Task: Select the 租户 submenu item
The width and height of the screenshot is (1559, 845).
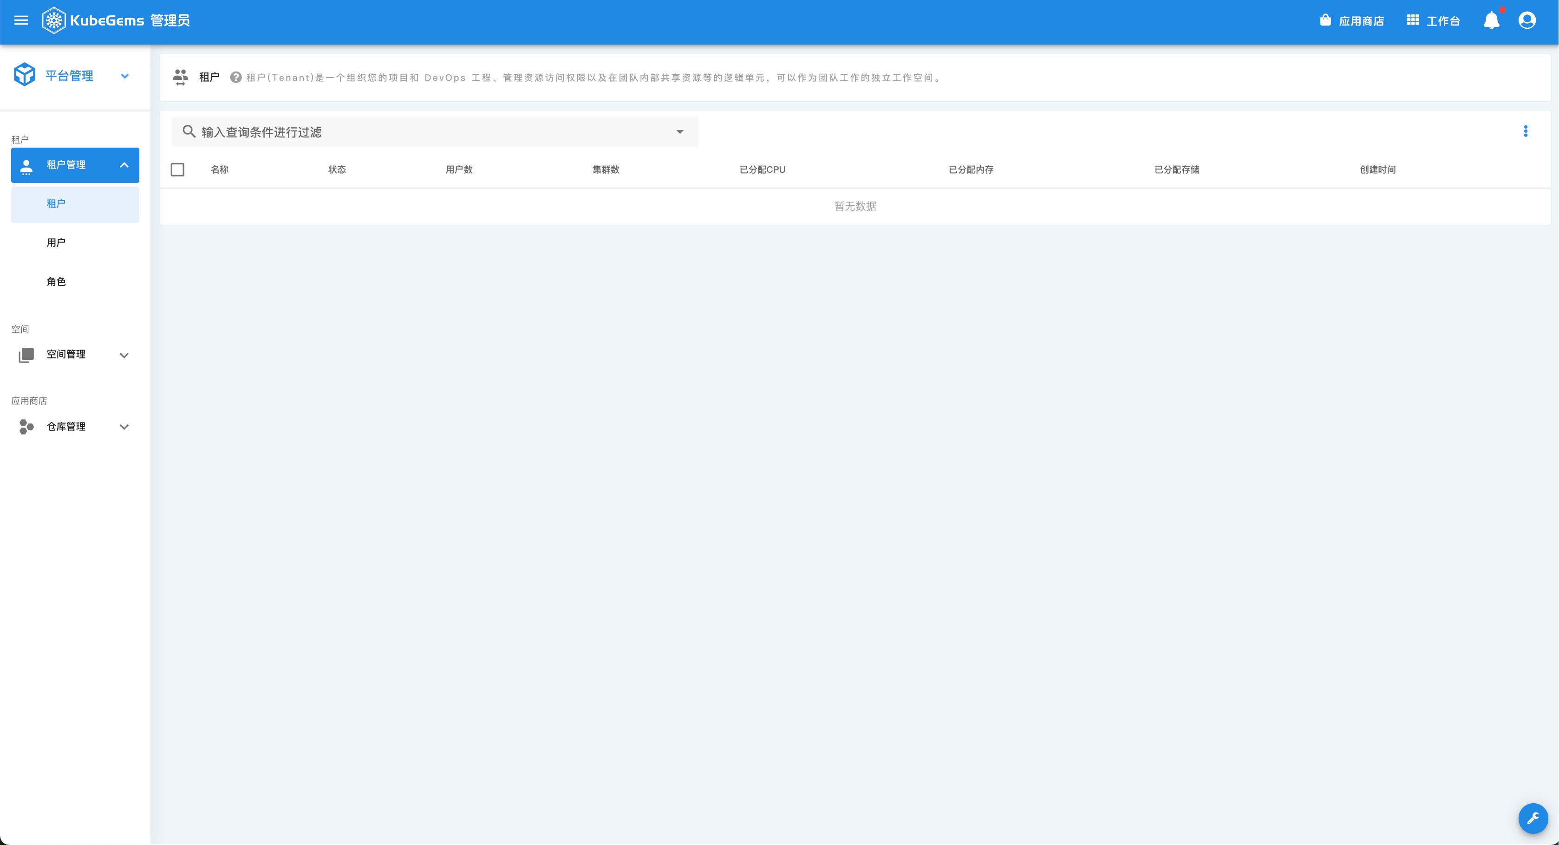Action: click(x=75, y=204)
